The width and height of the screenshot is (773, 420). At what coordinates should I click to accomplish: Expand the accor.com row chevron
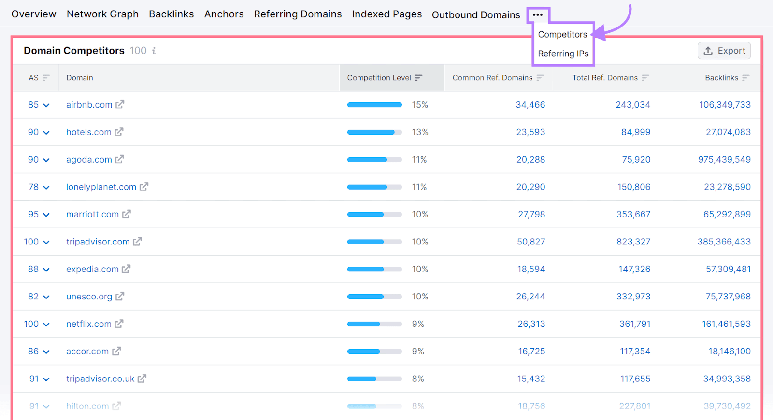point(46,352)
